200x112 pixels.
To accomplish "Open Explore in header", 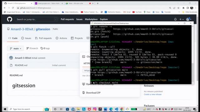I will 104,19.
